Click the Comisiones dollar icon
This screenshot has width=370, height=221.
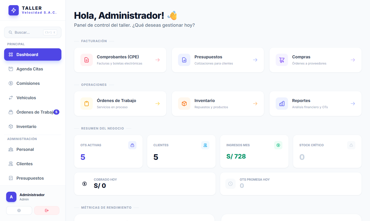tap(11, 83)
